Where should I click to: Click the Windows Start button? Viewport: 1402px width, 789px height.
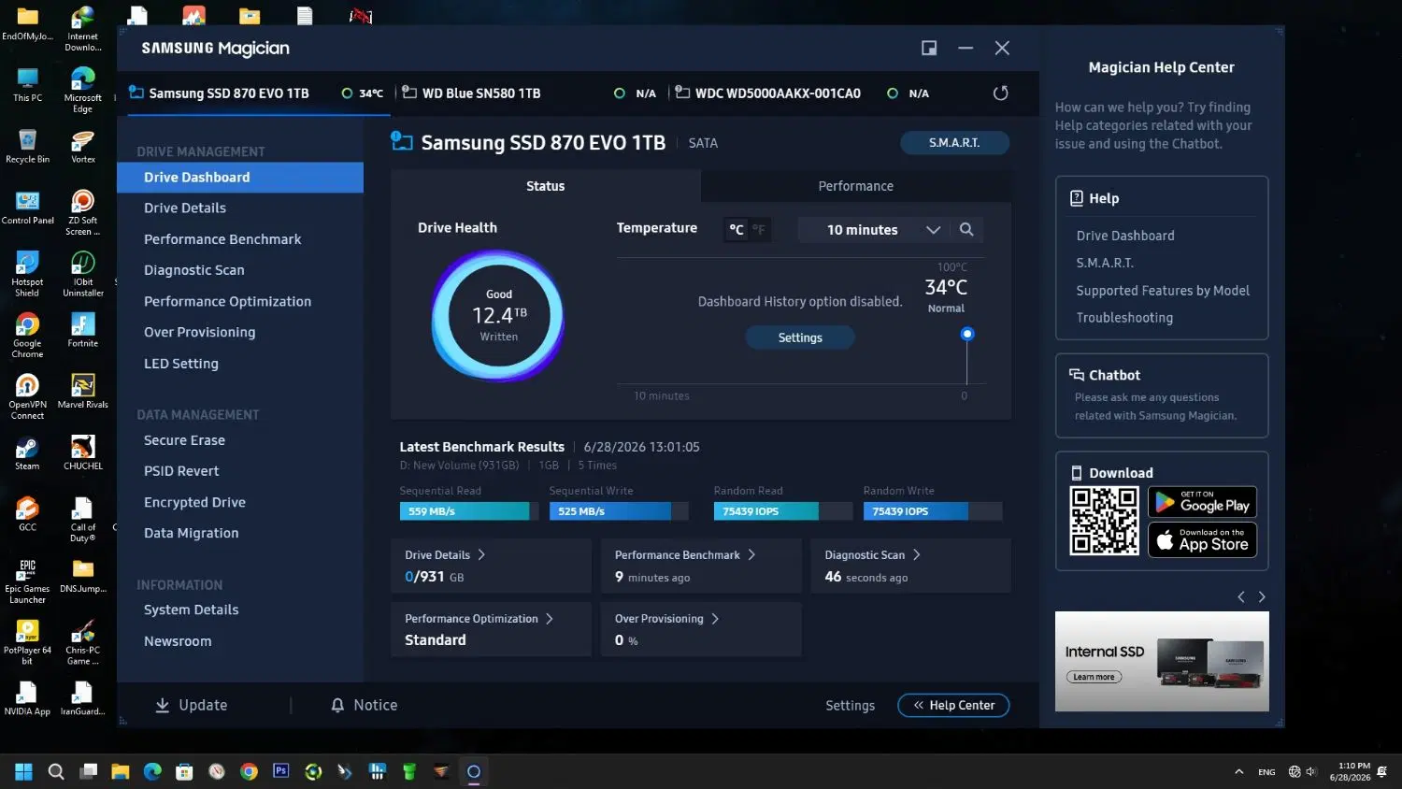[x=23, y=771]
